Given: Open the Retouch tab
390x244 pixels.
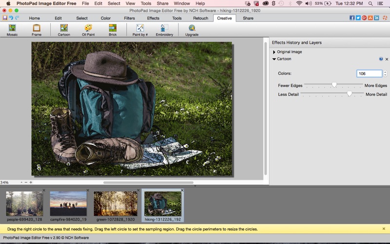Looking at the screenshot, I should click(x=200, y=18).
